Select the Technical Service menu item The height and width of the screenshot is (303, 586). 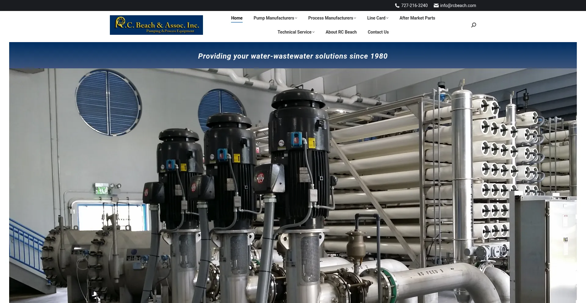(294, 32)
